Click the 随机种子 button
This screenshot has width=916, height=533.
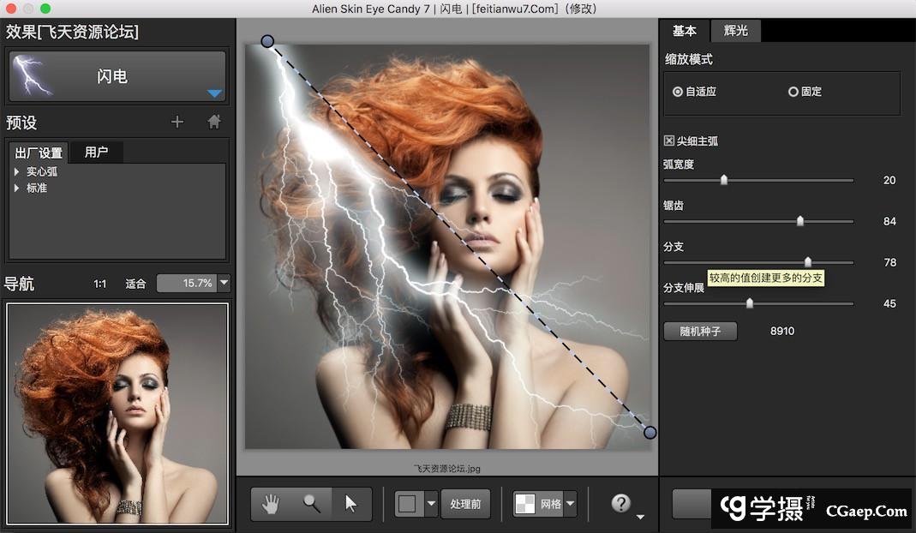point(700,331)
